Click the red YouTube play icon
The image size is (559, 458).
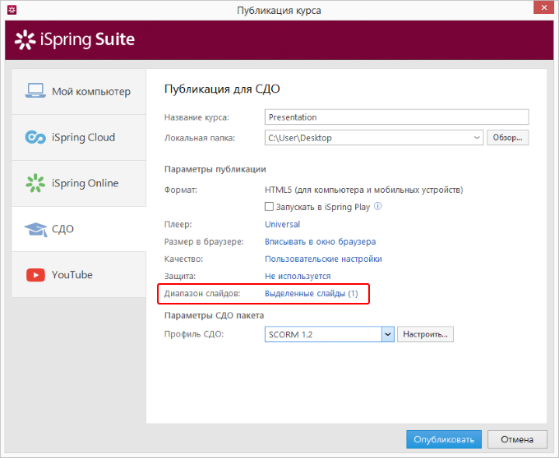[35, 275]
